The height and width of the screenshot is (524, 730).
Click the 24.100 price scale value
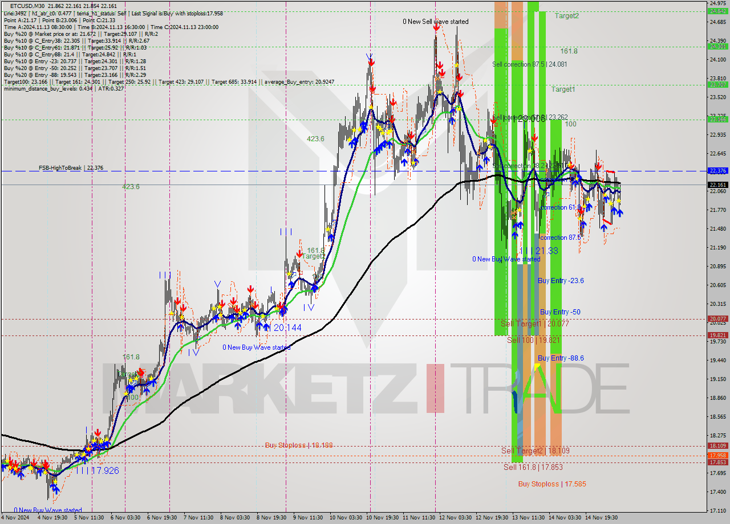tap(717, 60)
